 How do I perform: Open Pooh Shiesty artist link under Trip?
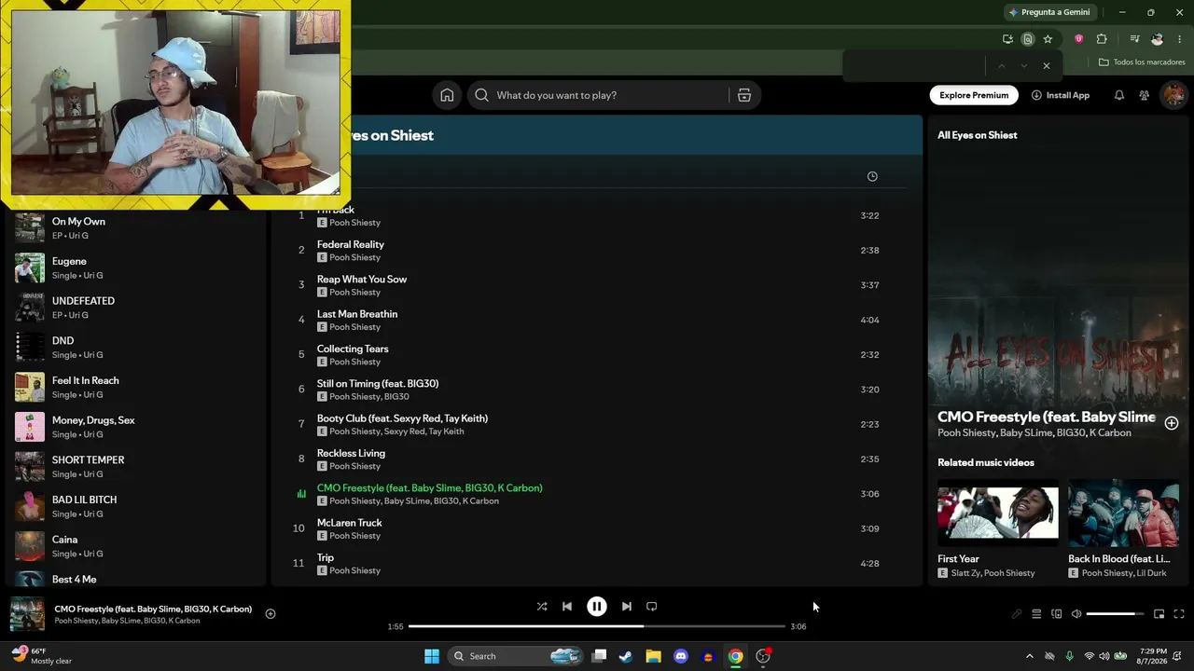point(354,570)
